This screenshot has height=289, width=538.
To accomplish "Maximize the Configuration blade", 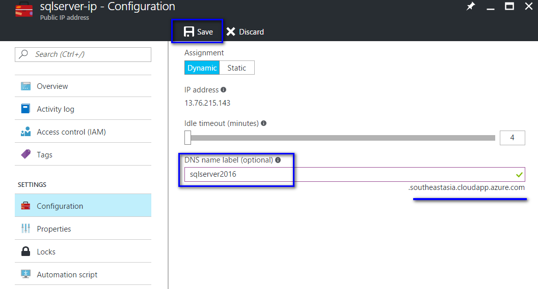I will point(509,6).
